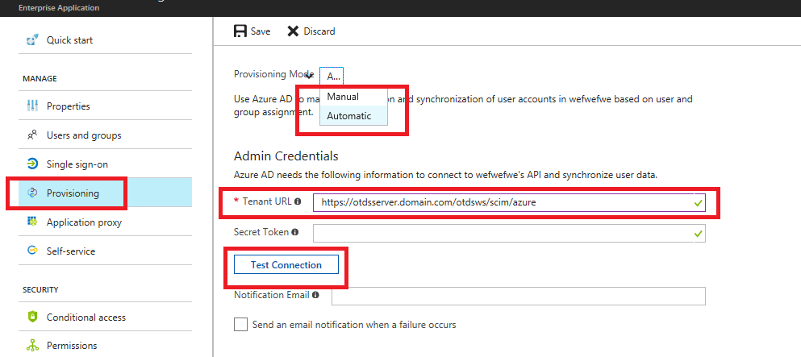Open Permissions section
This screenshot has height=357, width=801.
(105, 345)
